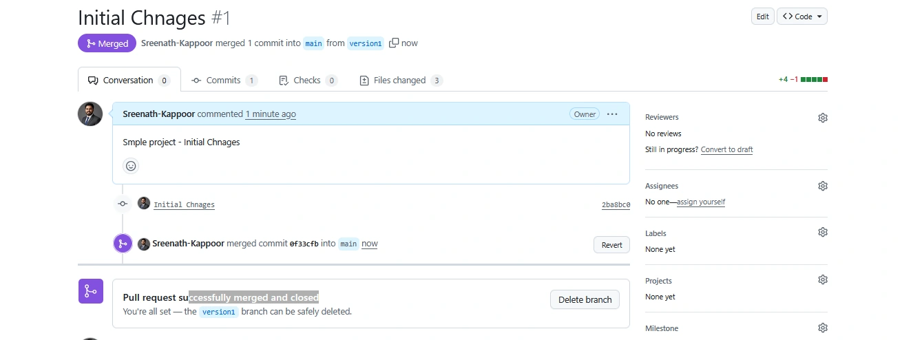
Task: Click the author avatar beside the comment
Action: coord(90,114)
